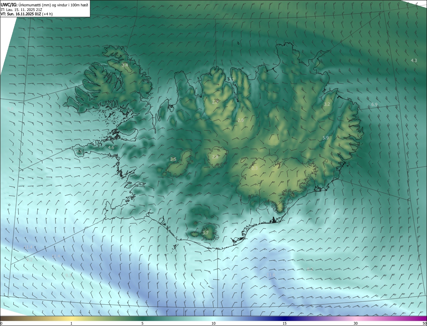Click the colour scale tick label 15
This screenshot has width=427, height=326.
click(x=285, y=323)
